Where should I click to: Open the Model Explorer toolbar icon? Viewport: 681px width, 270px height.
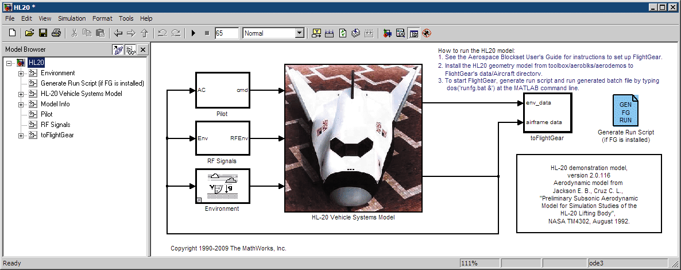pos(400,33)
